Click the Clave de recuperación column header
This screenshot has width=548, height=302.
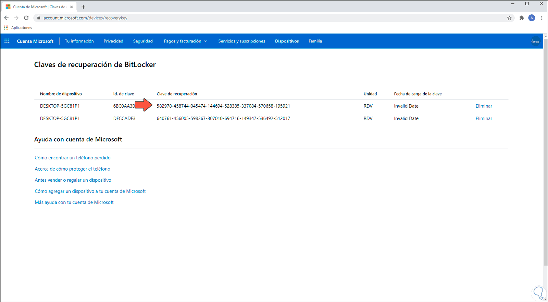177,94
